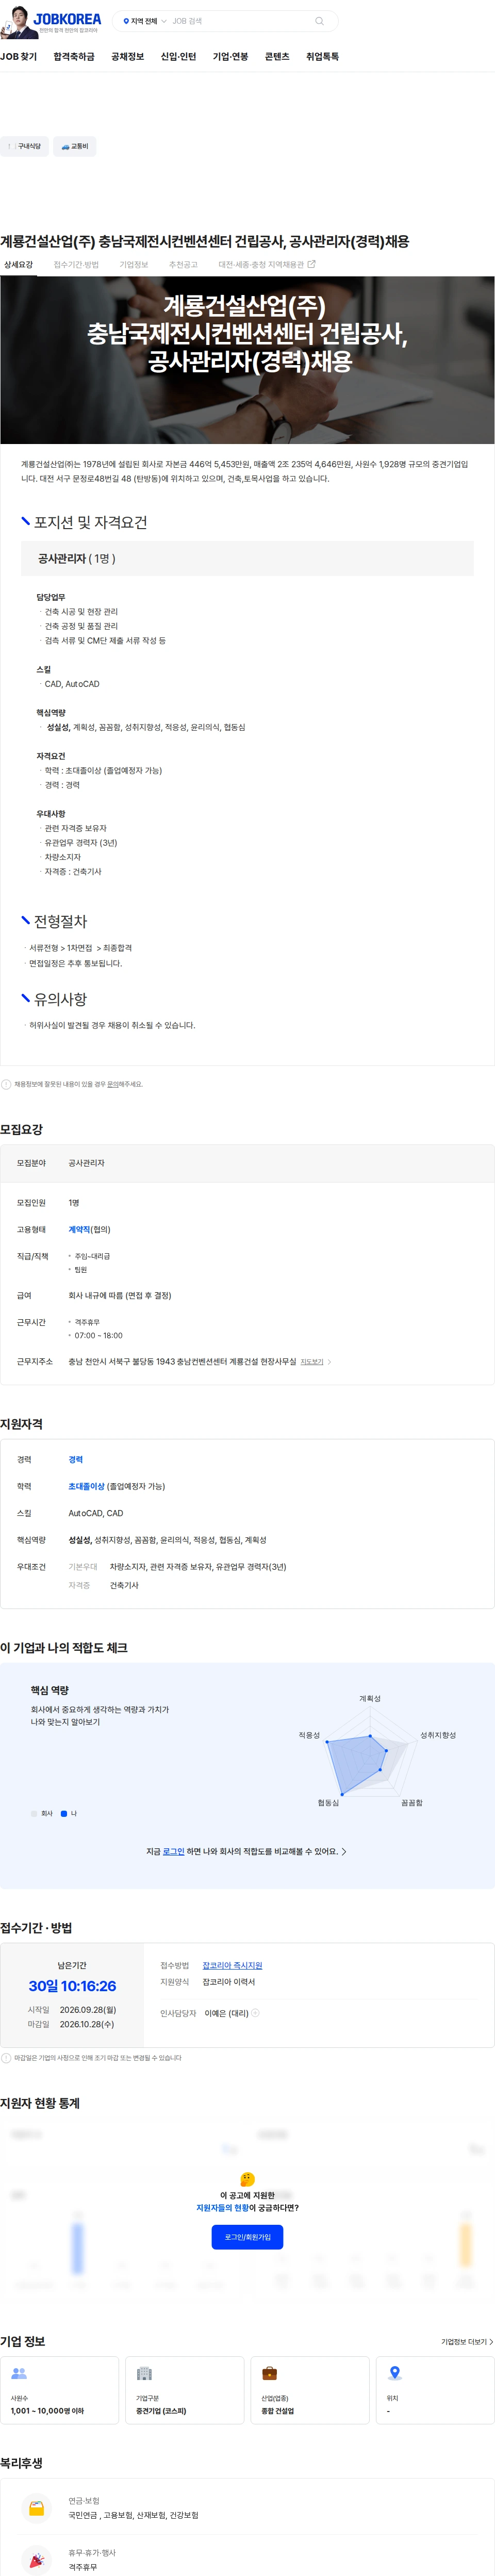Open the 잡코리아 즉시지원 link
This screenshot has width=495, height=2576.
232,1965
